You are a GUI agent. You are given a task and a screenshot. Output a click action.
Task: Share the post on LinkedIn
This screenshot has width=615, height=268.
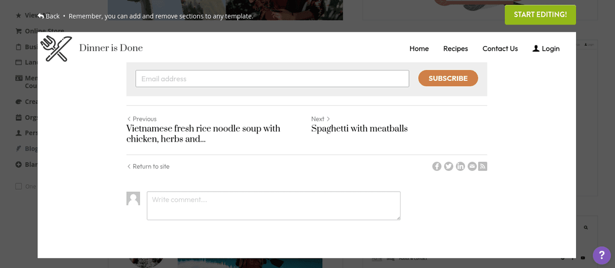coord(460,166)
